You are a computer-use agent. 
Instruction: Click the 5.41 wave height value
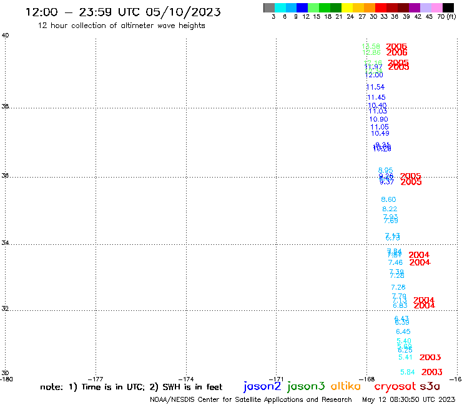click(405, 357)
